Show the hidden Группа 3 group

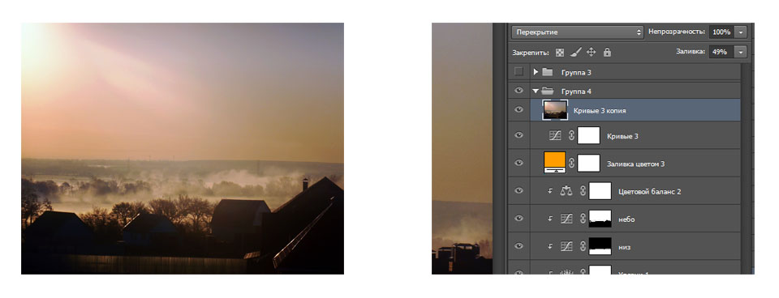(519, 72)
